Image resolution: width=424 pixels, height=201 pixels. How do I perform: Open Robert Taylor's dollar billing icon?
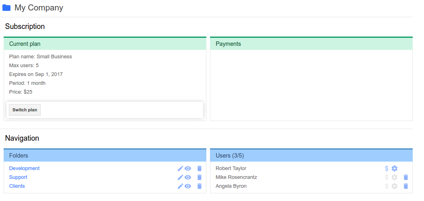(x=387, y=168)
